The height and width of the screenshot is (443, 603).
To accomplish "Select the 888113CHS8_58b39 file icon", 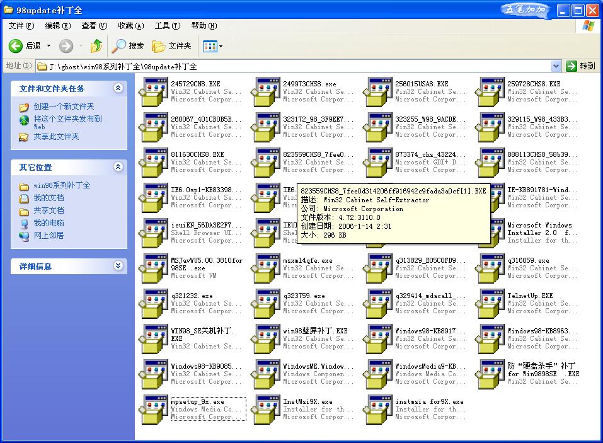I will point(490,163).
